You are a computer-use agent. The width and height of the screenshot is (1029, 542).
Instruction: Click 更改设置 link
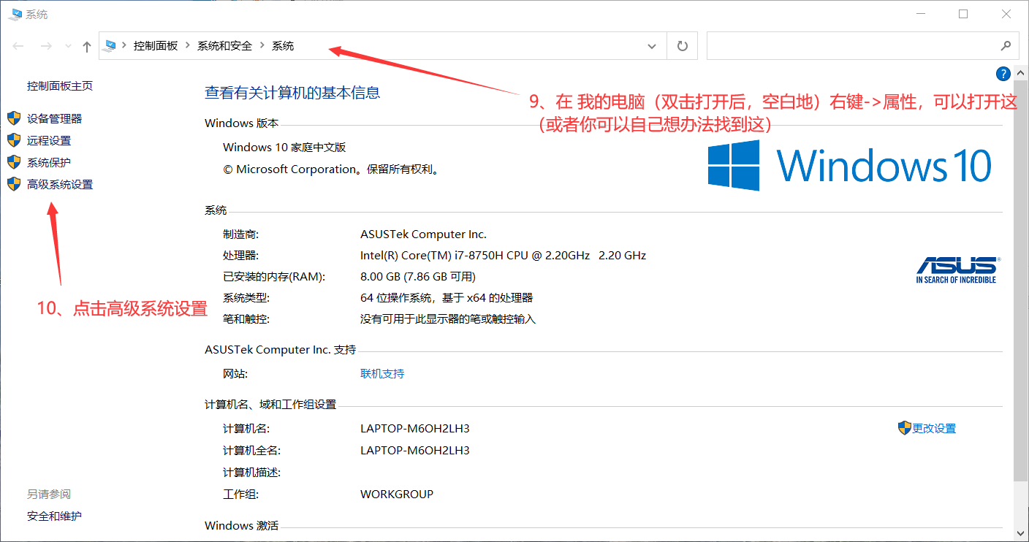pyautogui.click(x=934, y=428)
